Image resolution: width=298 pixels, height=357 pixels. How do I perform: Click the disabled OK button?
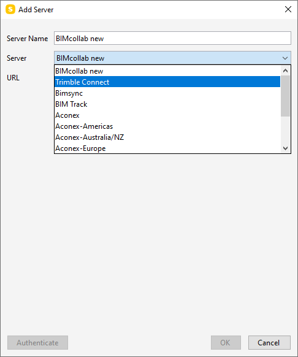[226, 342]
